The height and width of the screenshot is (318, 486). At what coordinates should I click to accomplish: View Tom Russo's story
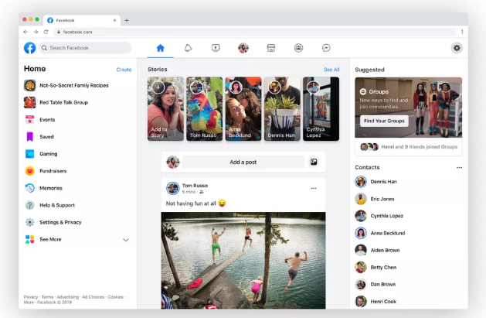tap(205, 108)
